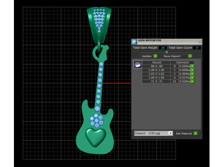Image resolution: width=223 pixels, height=167 pixels.
Task: Close the Gem Reporter panel
Action: (200, 41)
